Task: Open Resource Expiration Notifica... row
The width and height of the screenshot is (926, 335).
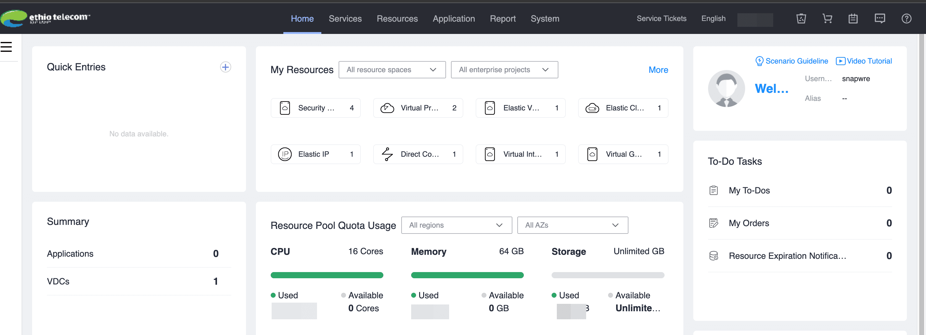Action: pos(800,256)
